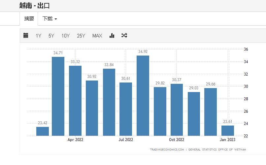Click the shuffle compare icon

click(124, 35)
